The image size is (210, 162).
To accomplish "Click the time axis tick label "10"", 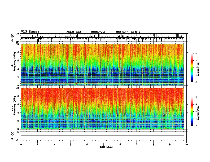I will pos(186,145).
